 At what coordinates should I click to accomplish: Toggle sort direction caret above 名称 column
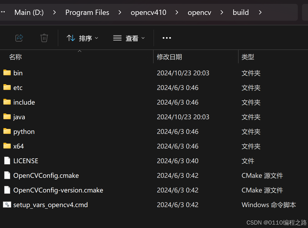(x=80, y=51)
